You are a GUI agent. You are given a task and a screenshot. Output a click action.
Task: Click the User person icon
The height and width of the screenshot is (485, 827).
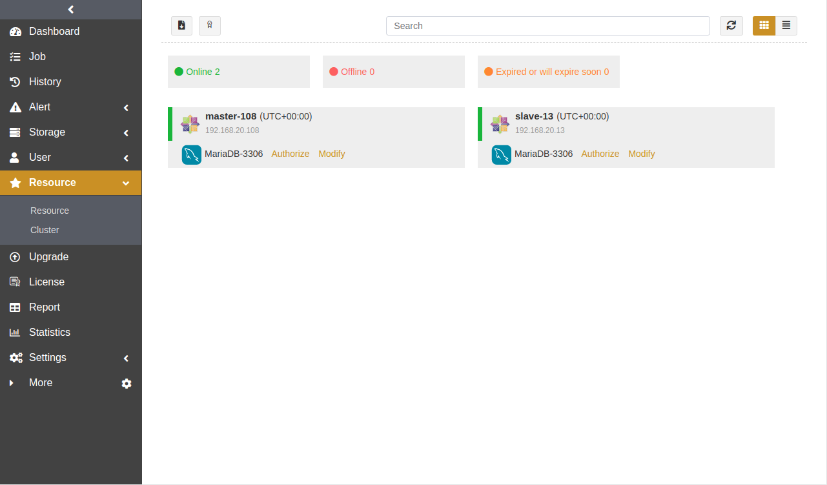15,158
